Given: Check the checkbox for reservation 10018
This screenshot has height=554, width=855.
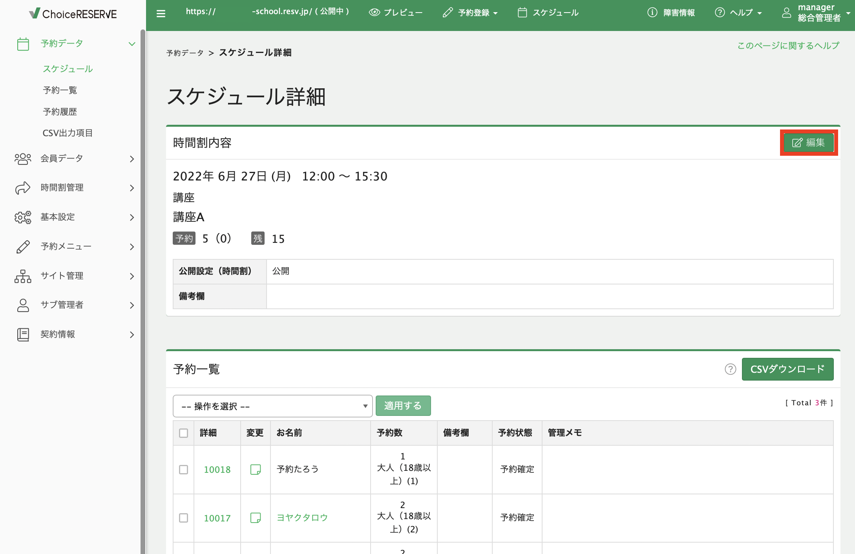Looking at the screenshot, I should [183, 469].
